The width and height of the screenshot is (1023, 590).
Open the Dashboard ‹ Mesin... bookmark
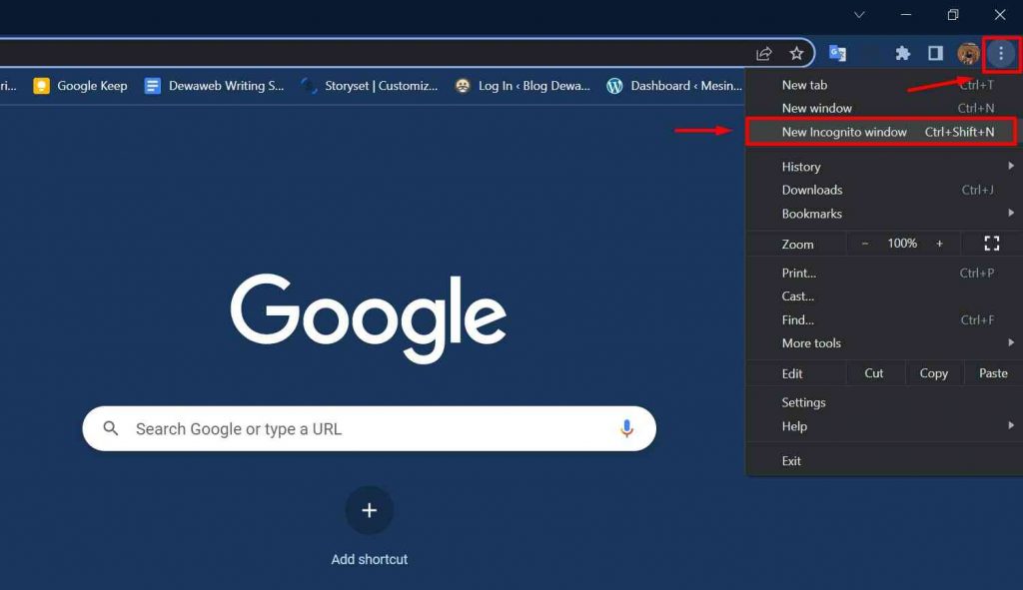pyautogui.click(x=674, y=86)
